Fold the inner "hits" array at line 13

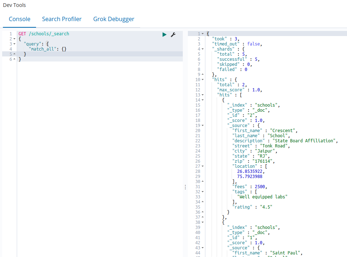click(202, 95)
